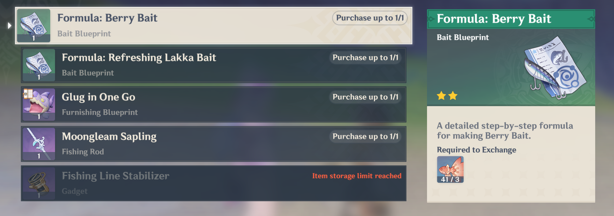The image size is (614, 216).
Task: Click Purchase up to 1/1 for Berry Bait
Action: [x=370, y=18]
